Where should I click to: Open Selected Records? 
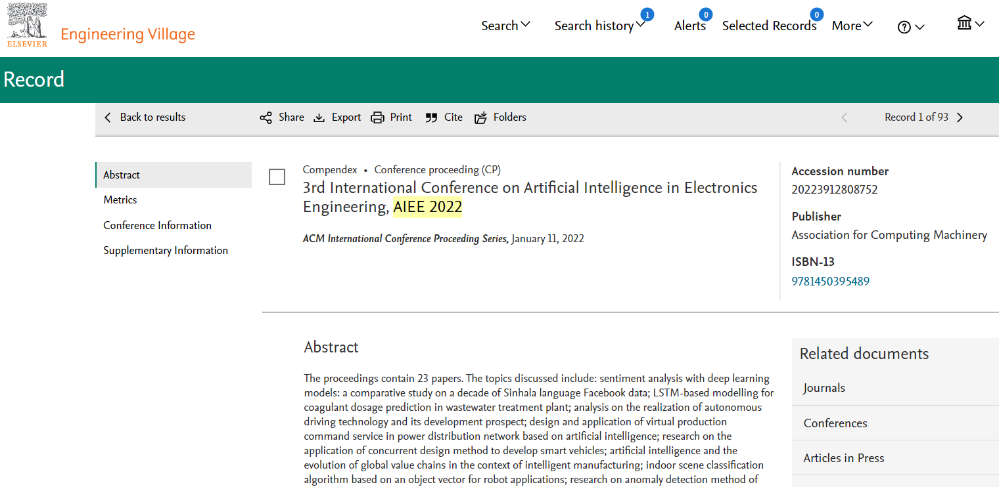[769, 26]
